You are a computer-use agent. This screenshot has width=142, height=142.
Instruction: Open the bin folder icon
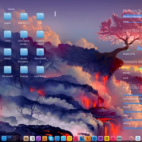pos(40,17)
